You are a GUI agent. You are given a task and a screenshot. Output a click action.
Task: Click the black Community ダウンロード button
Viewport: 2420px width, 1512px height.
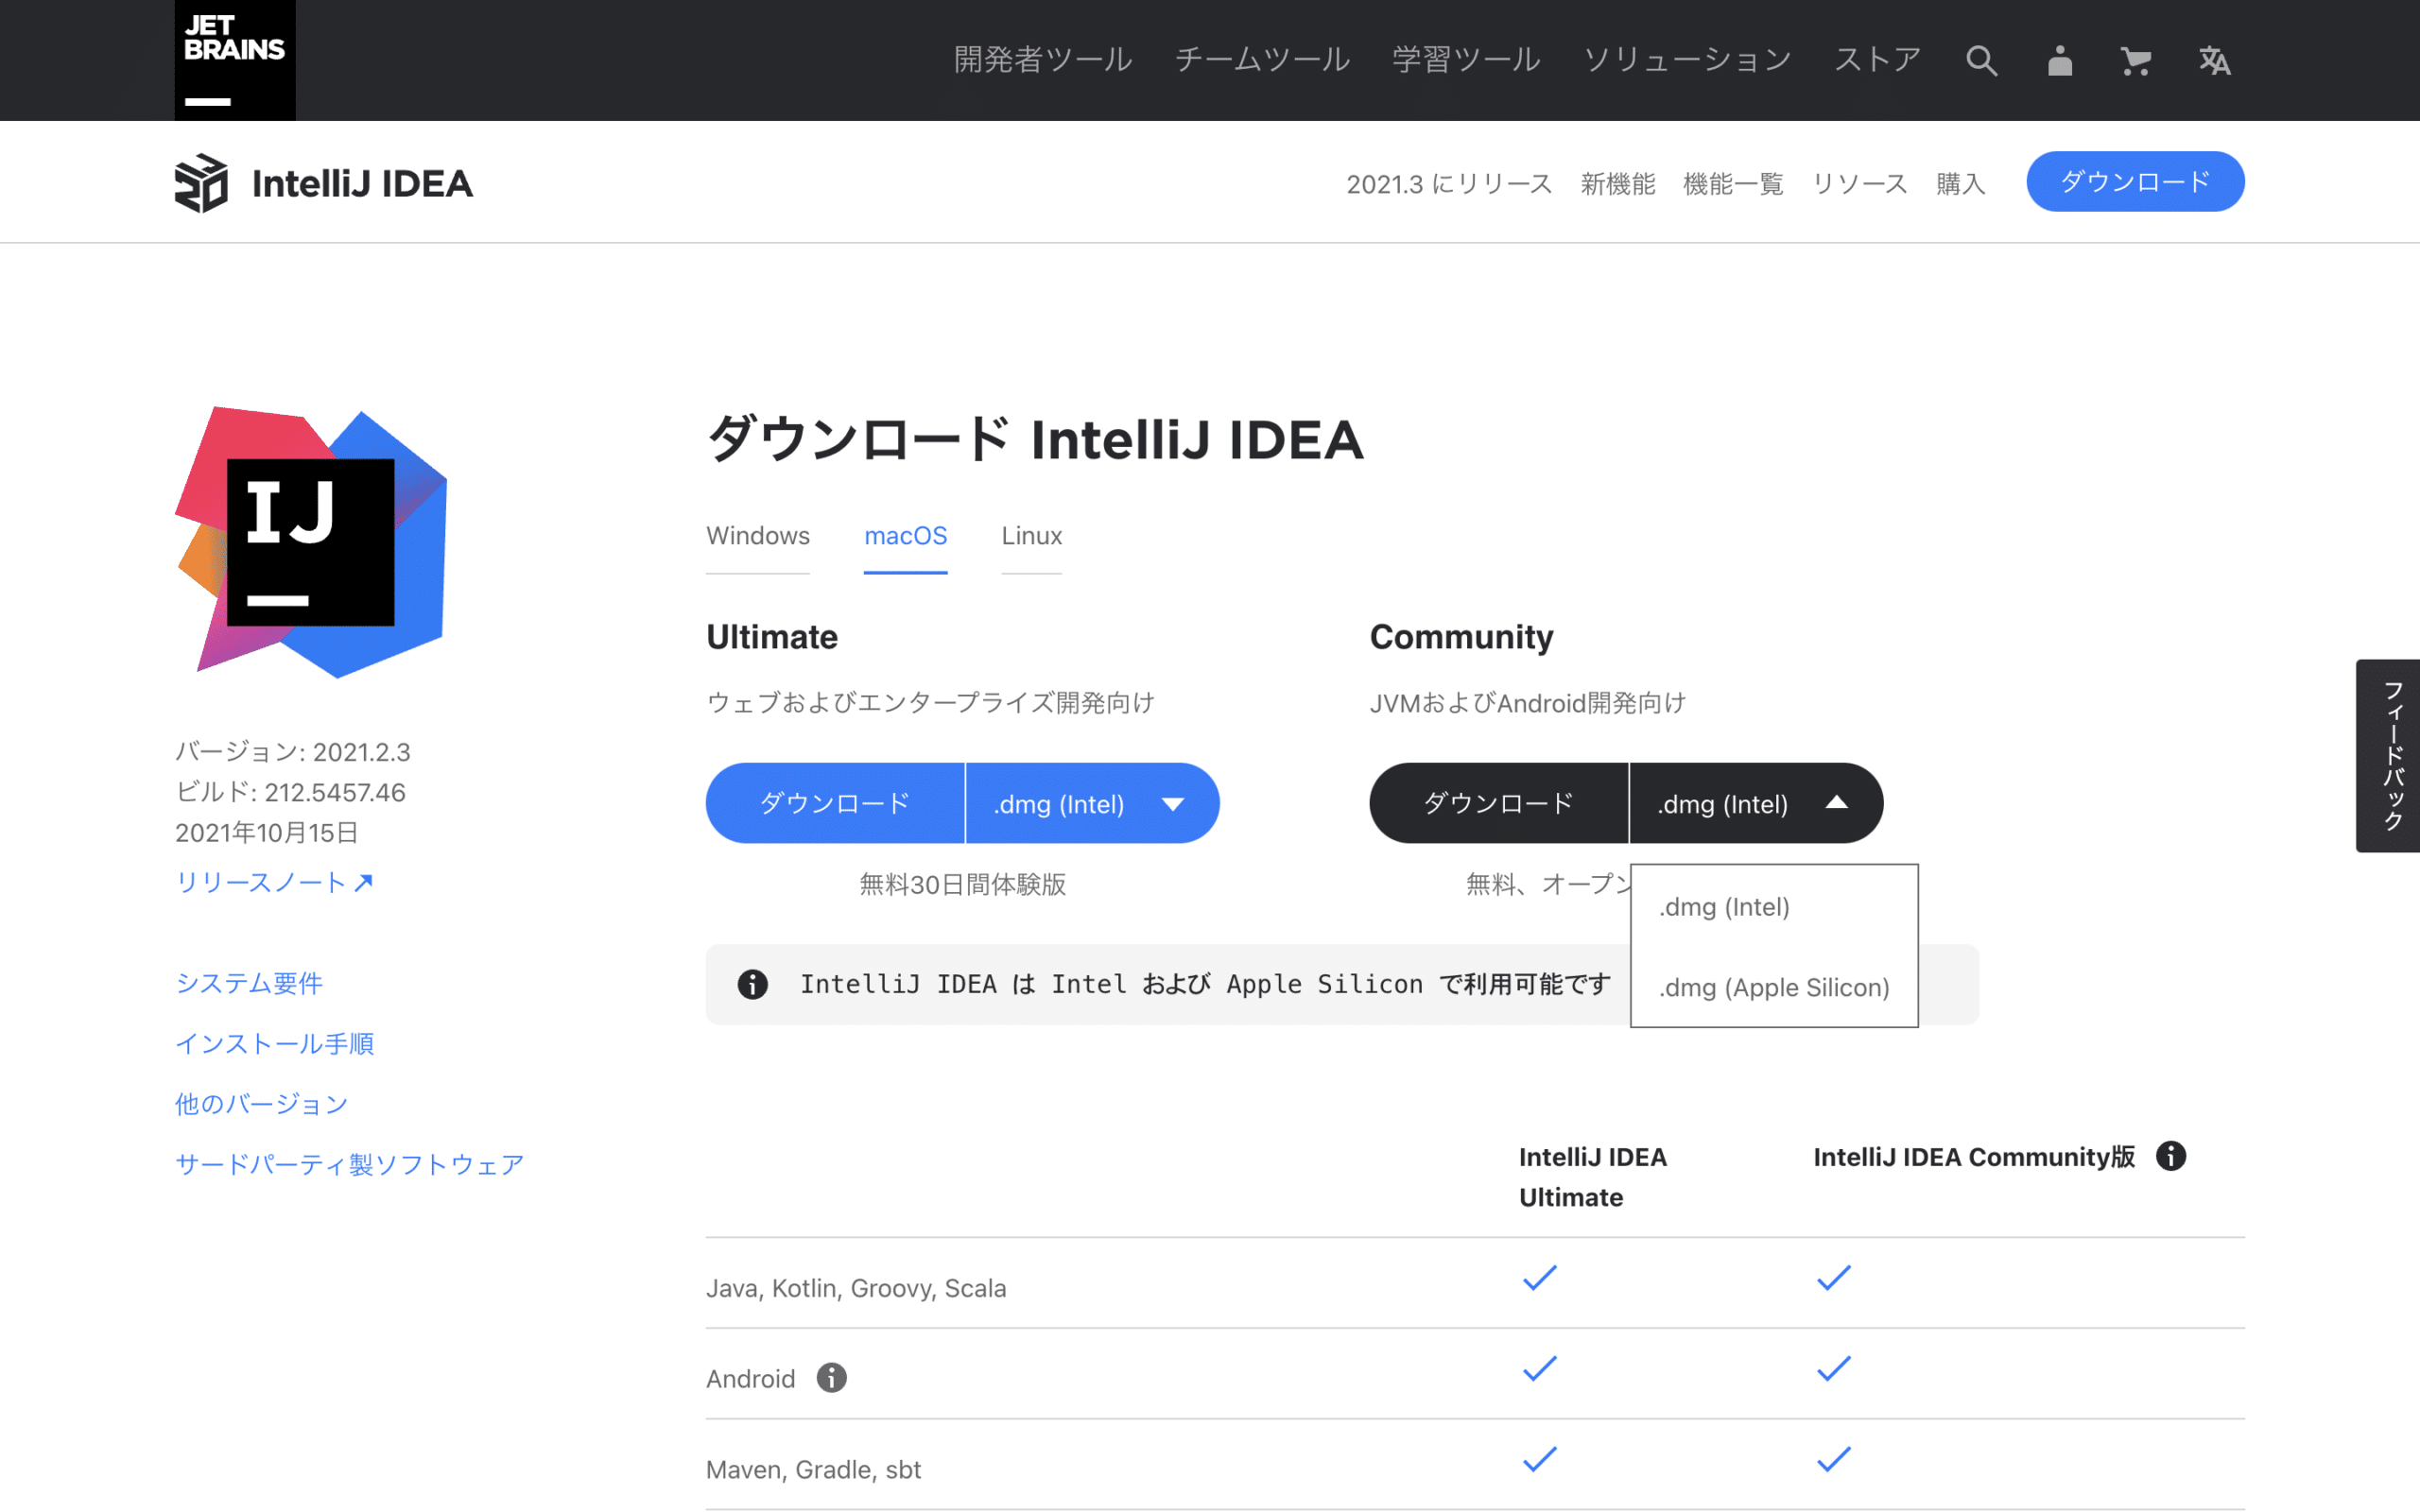tap(1498, 803)
